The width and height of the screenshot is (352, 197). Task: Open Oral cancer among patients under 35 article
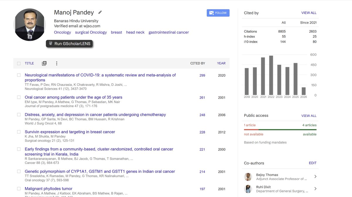click(74, 97)
